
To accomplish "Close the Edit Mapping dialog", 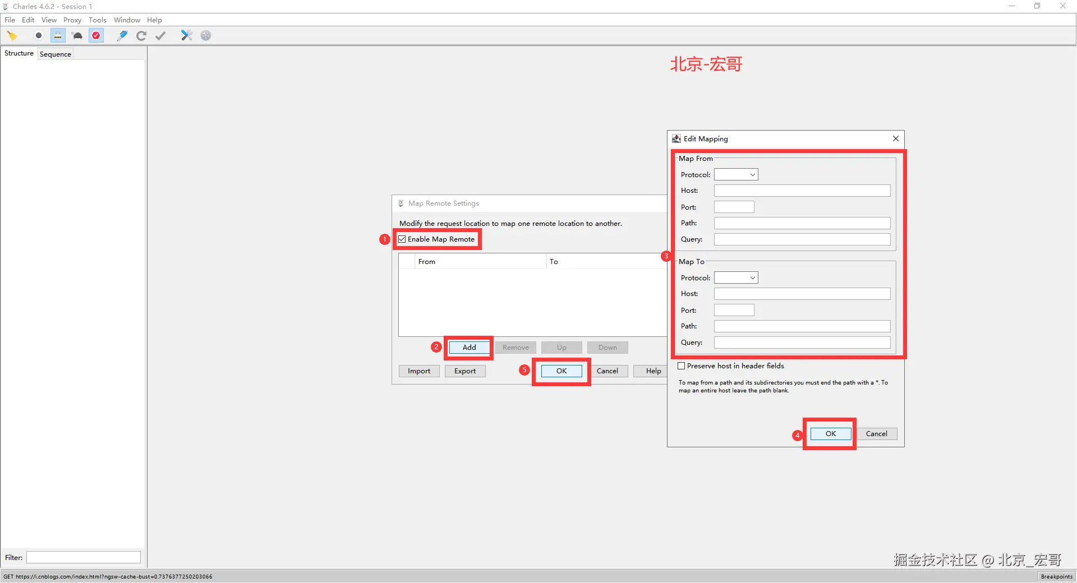I will click(896, 138).
